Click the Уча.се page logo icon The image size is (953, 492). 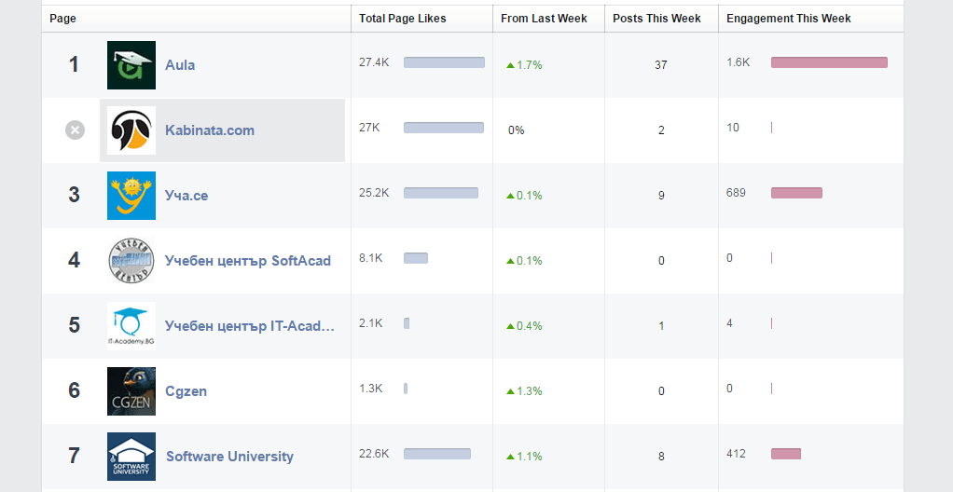pos(131,196)
